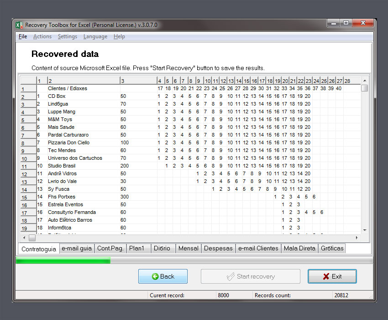Open the Grбficas sheet tab

(x=332, y=248)
